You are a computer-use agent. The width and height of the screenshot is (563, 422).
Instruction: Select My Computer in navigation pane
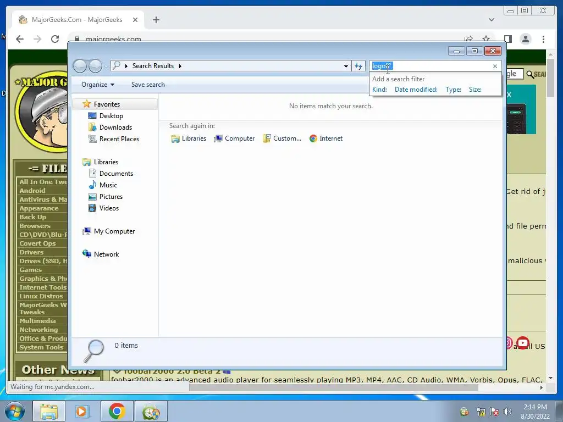114,231
